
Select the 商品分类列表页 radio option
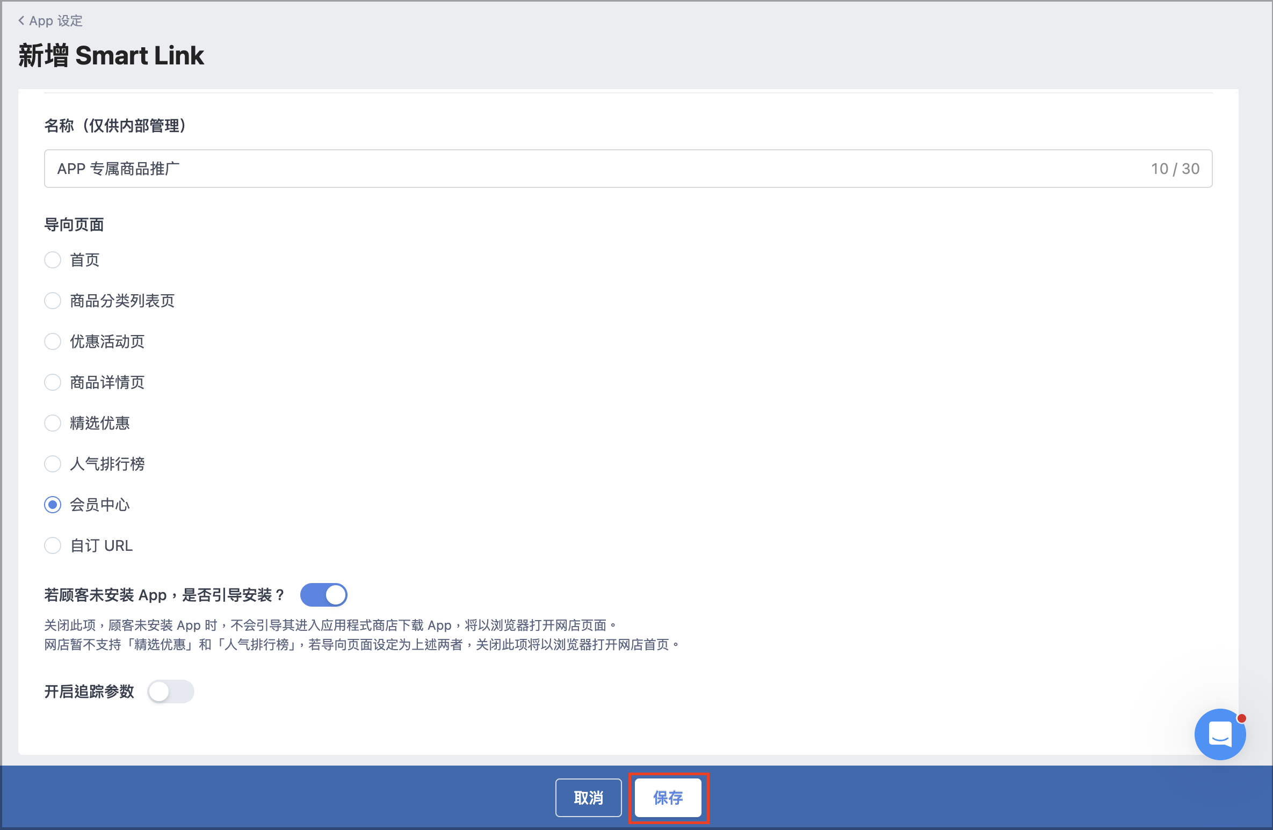click(53, 301)
